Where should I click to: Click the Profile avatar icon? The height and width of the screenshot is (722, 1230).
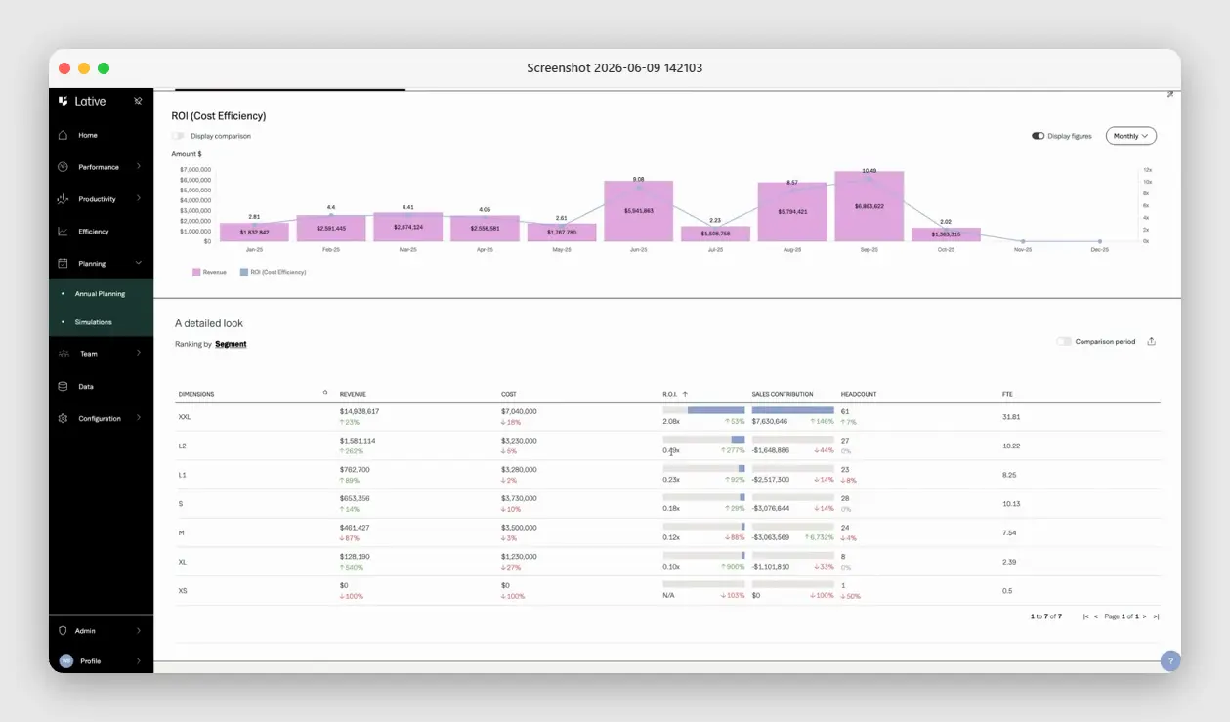coord(65,661)
